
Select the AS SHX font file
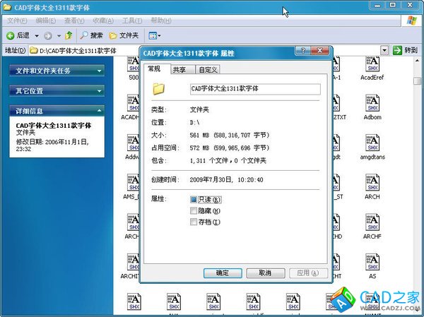[372, 266]
